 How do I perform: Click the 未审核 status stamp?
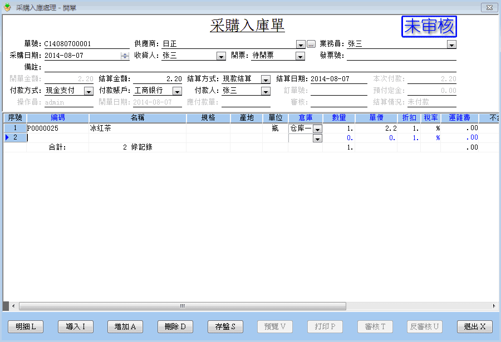[429, 26]
